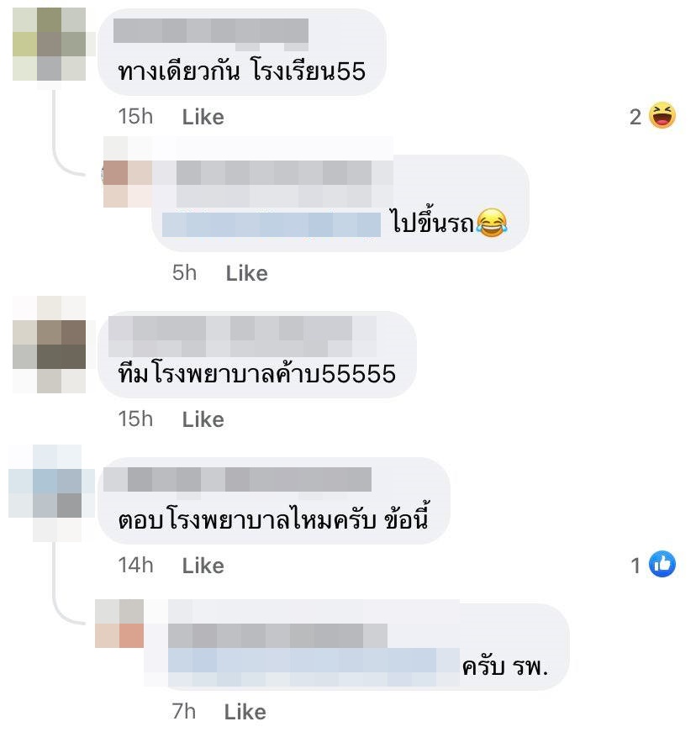This screenshot has height=732, width=696.
Task: Click the 5h timestamp on first reply
Action: 184,272
